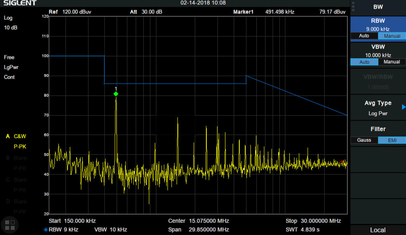The width and height of the screenshot is (406, 235).
Task: Set RBW mode to Manual
Action: [392, 36]
